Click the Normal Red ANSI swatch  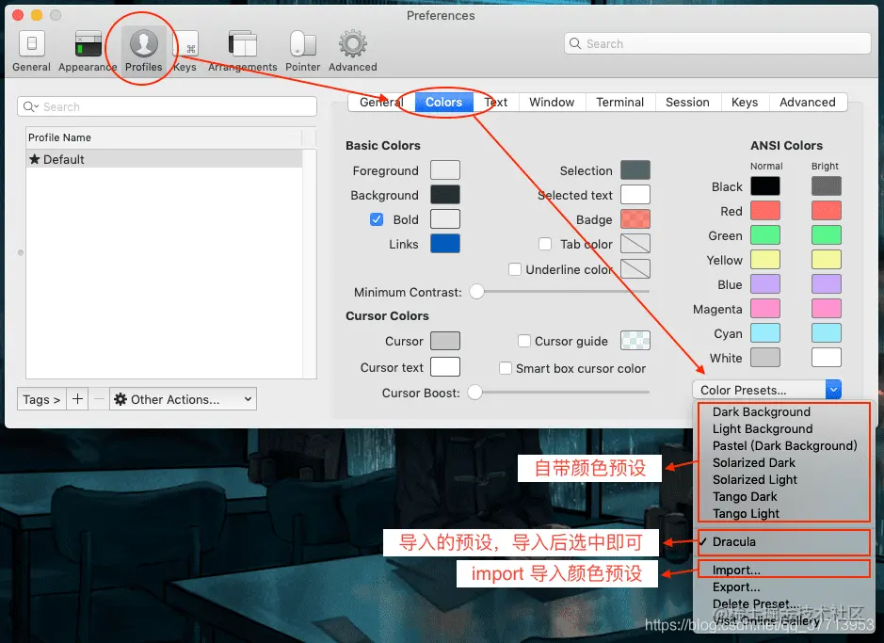point(765,211)
